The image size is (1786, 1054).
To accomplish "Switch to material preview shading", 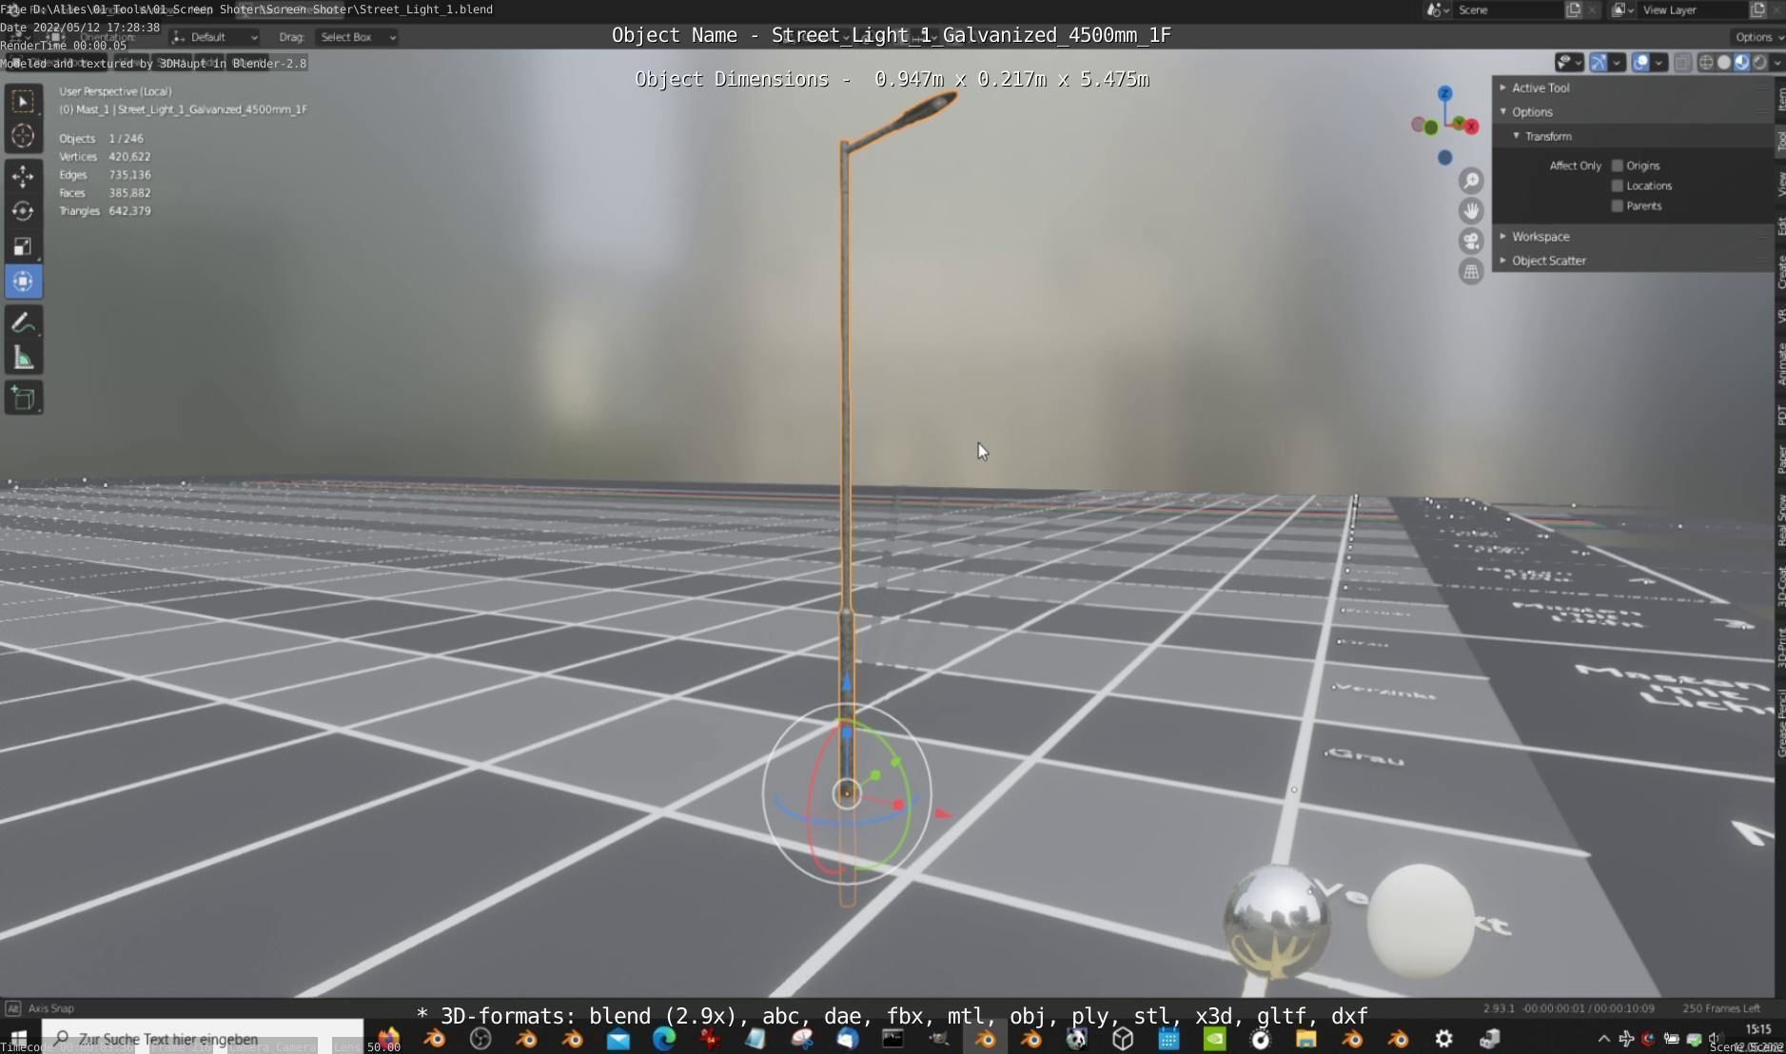I will (1742, 63).
